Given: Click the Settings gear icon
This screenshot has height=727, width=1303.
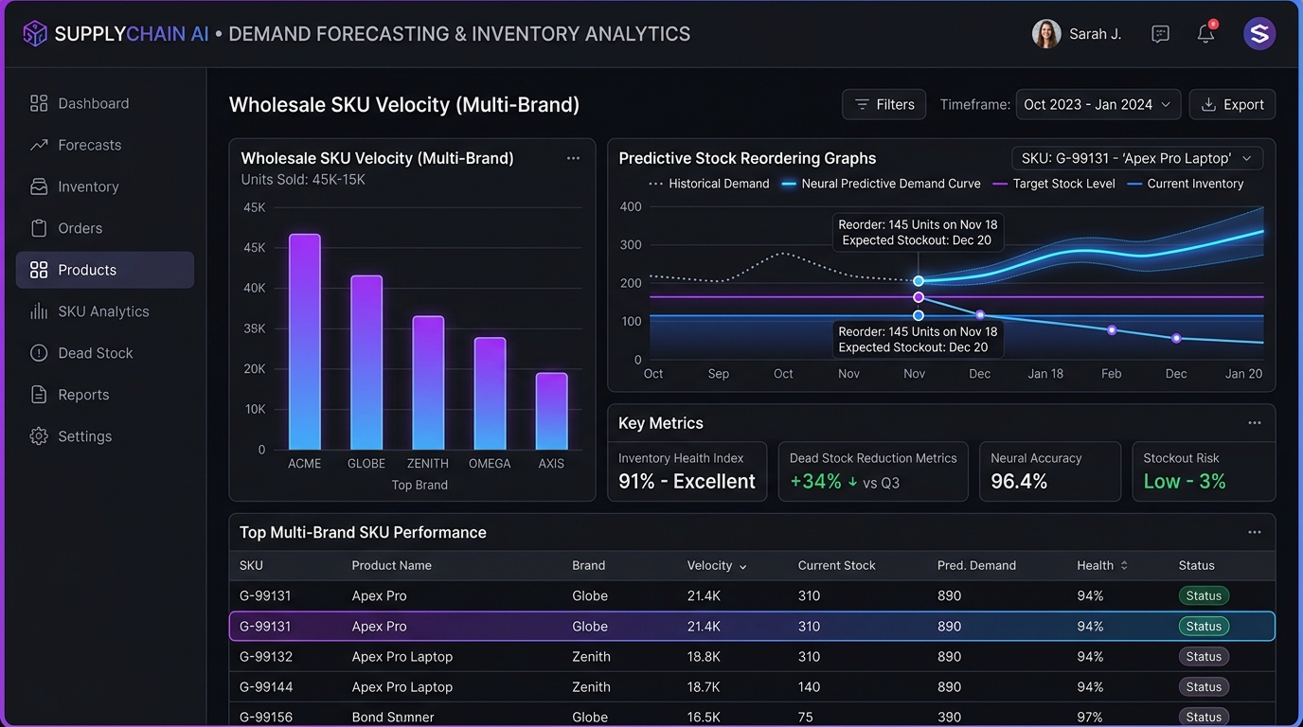Looking at the screenshot, I should click(39, 436).
